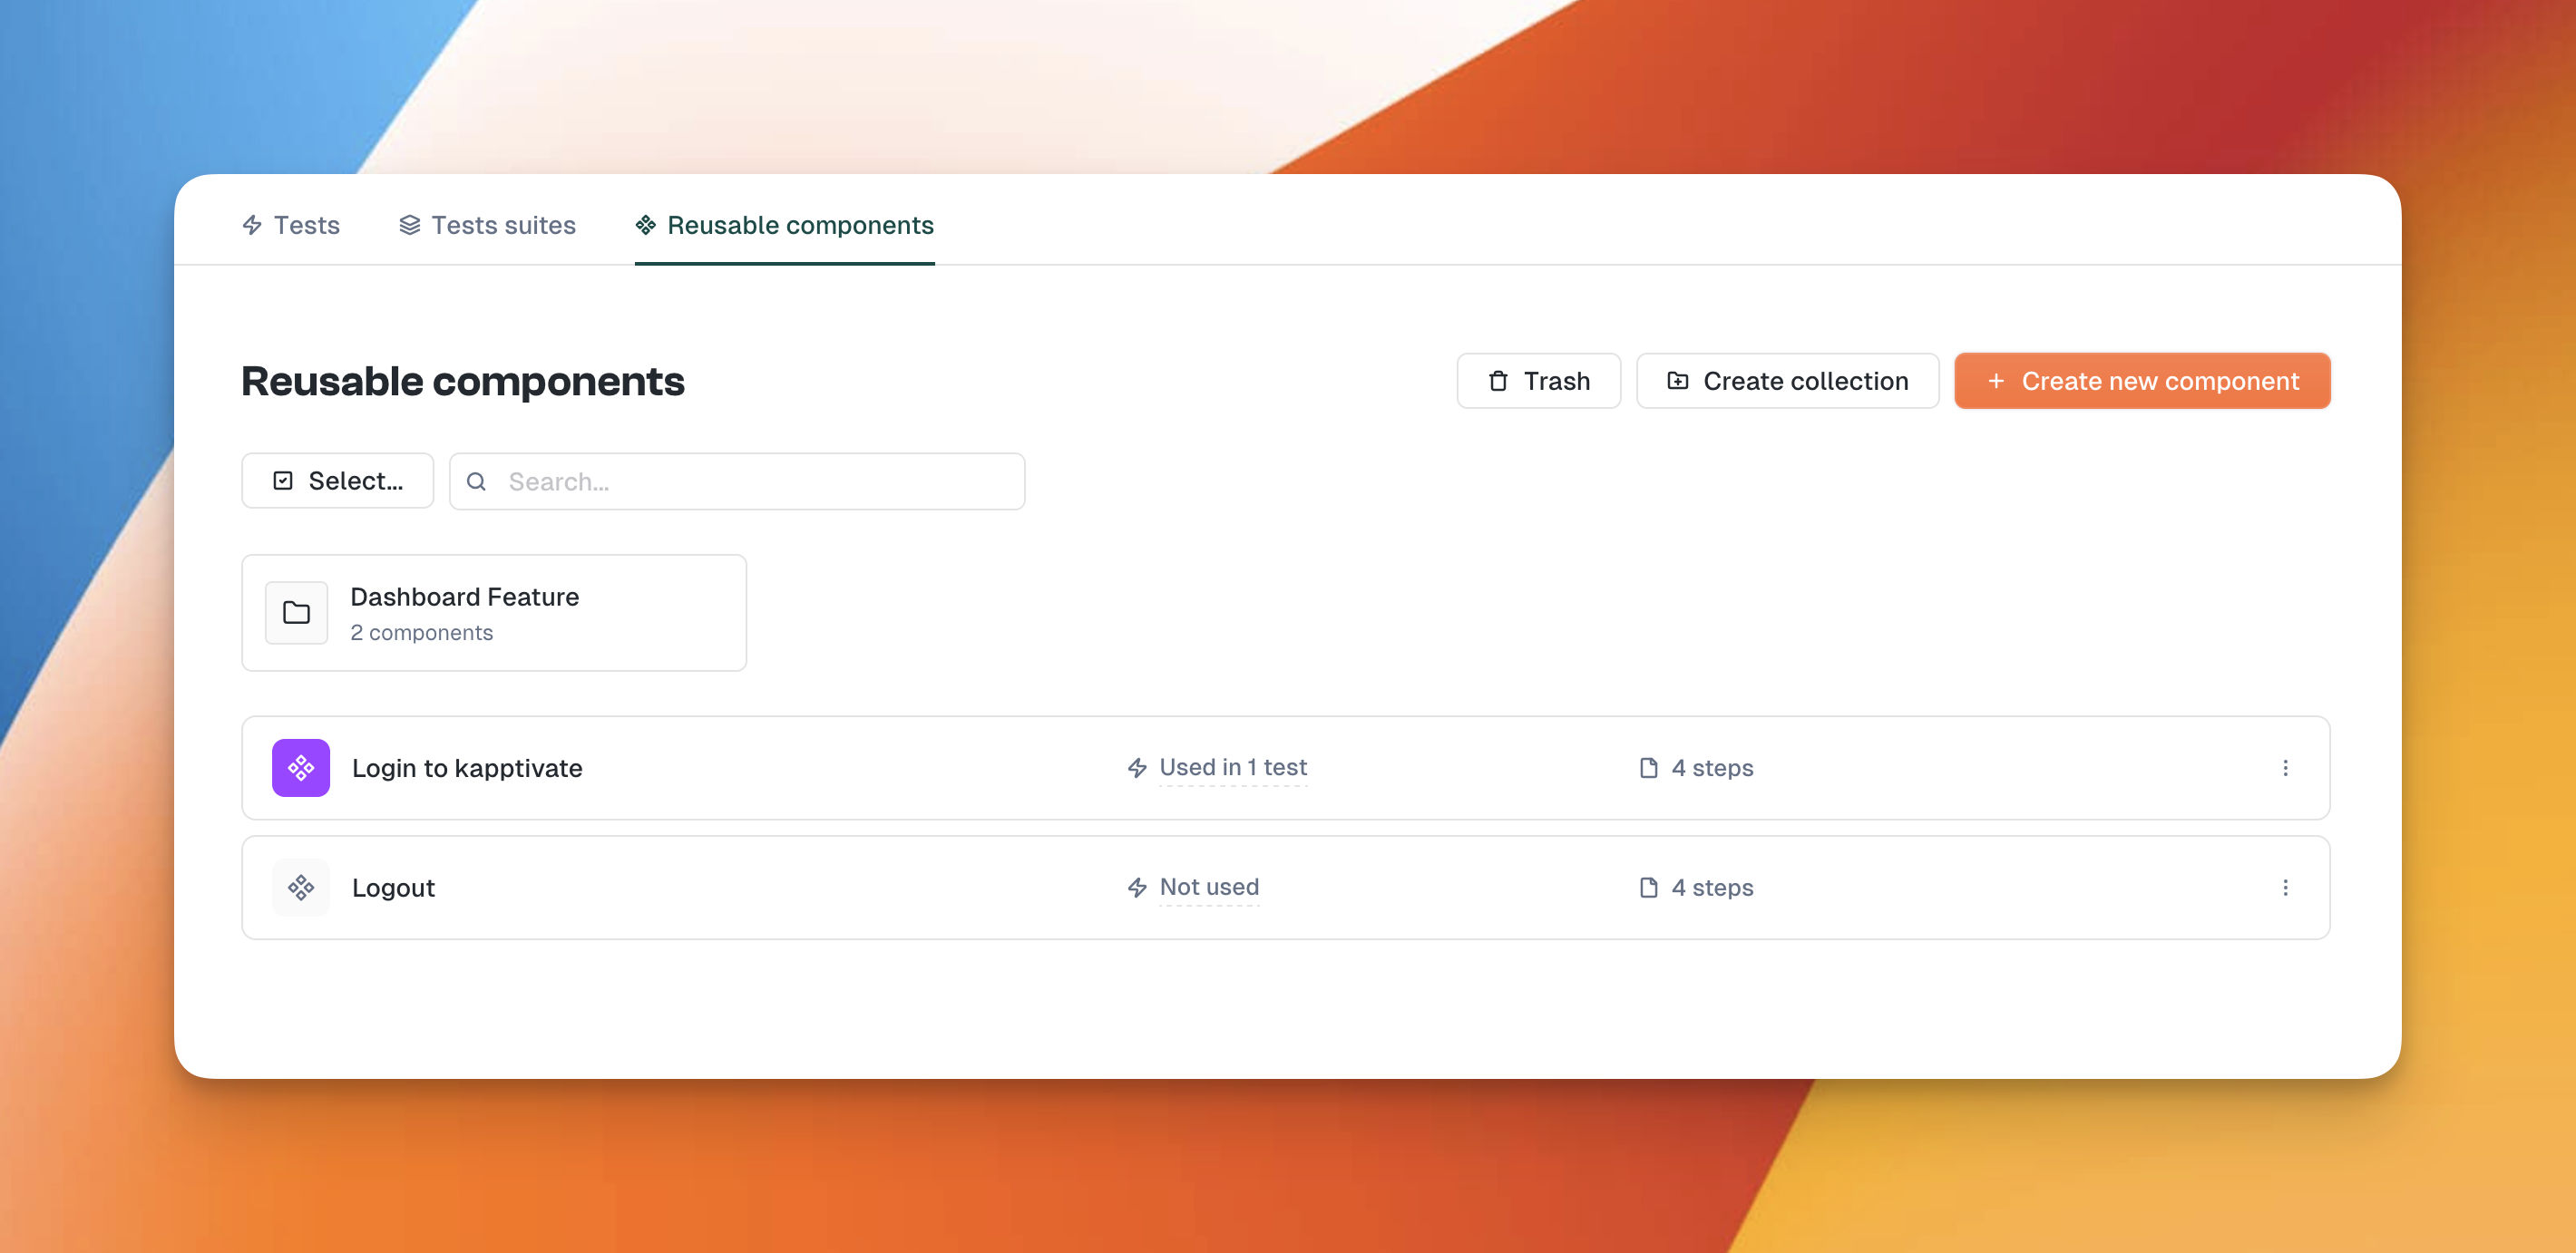Click Create collection button
The width and height of the screenshot is (2576, 1253).
point(1787,381)
